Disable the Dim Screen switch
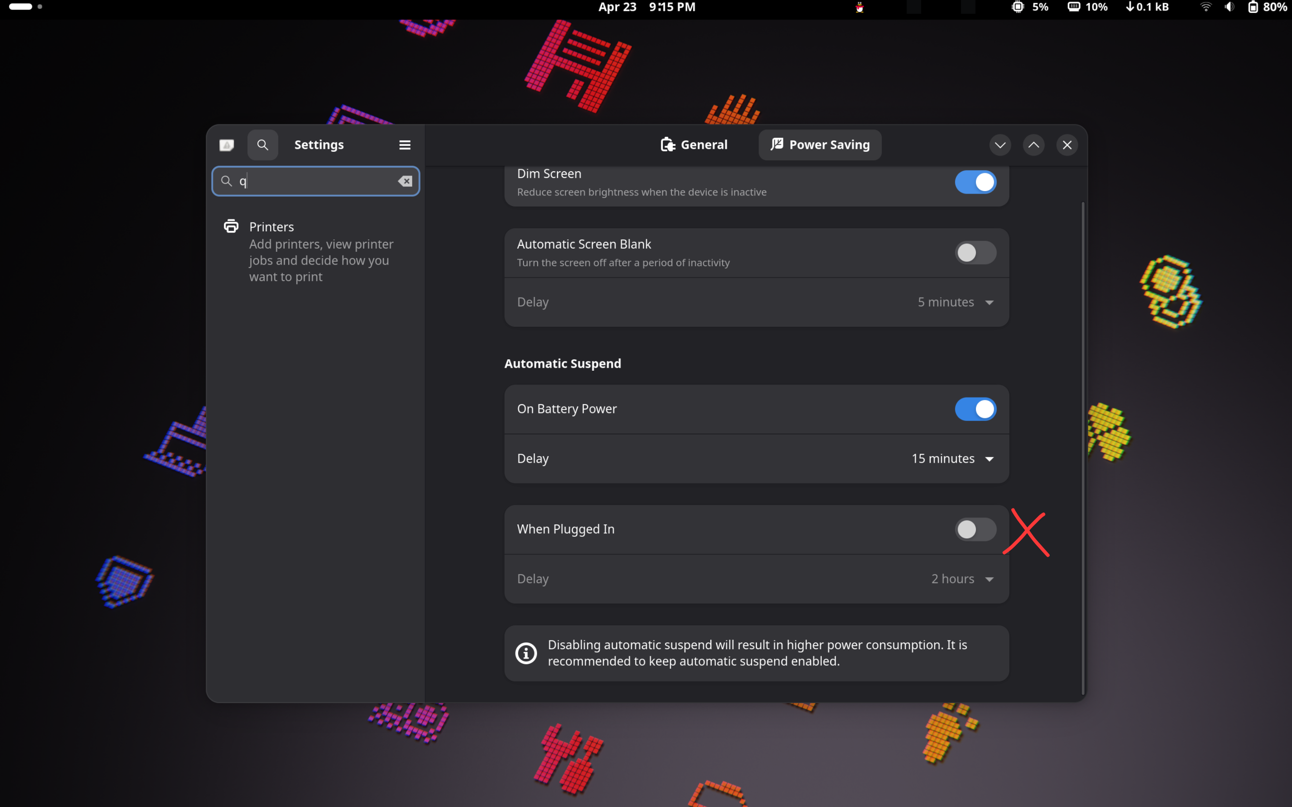Image resolution: width=1292 pixels, height=807 pixels. coord(975,182)
